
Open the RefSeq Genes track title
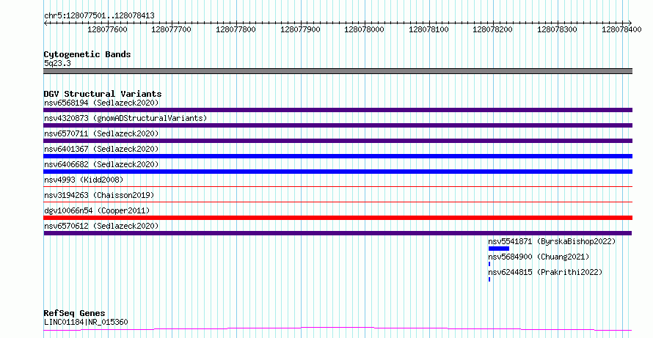(x=75, y=313)
